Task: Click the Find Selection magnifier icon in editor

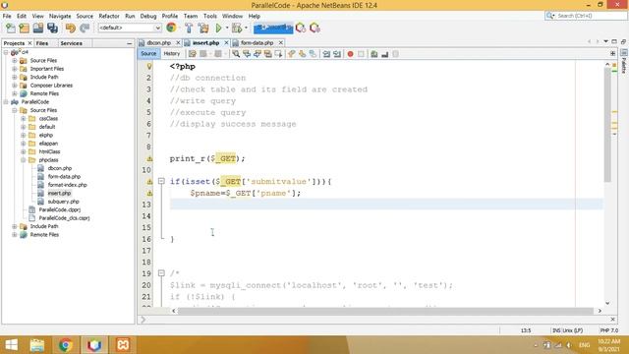Action: coord(236,54)
